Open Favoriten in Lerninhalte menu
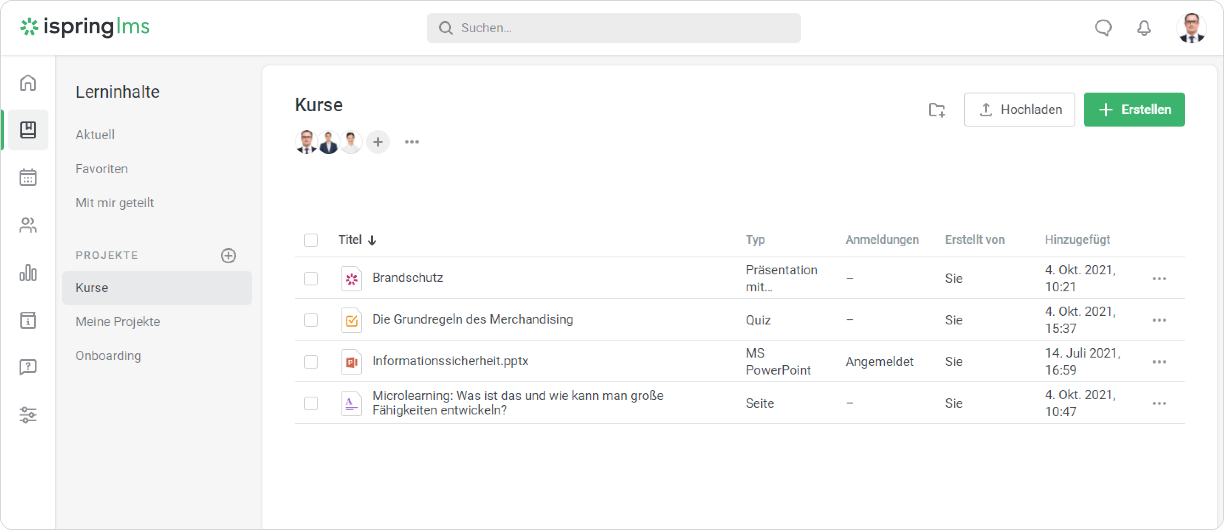1224x530 pixels. pos(102,169)
